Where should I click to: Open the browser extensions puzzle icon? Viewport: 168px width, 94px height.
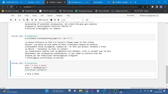pos(153,7)
